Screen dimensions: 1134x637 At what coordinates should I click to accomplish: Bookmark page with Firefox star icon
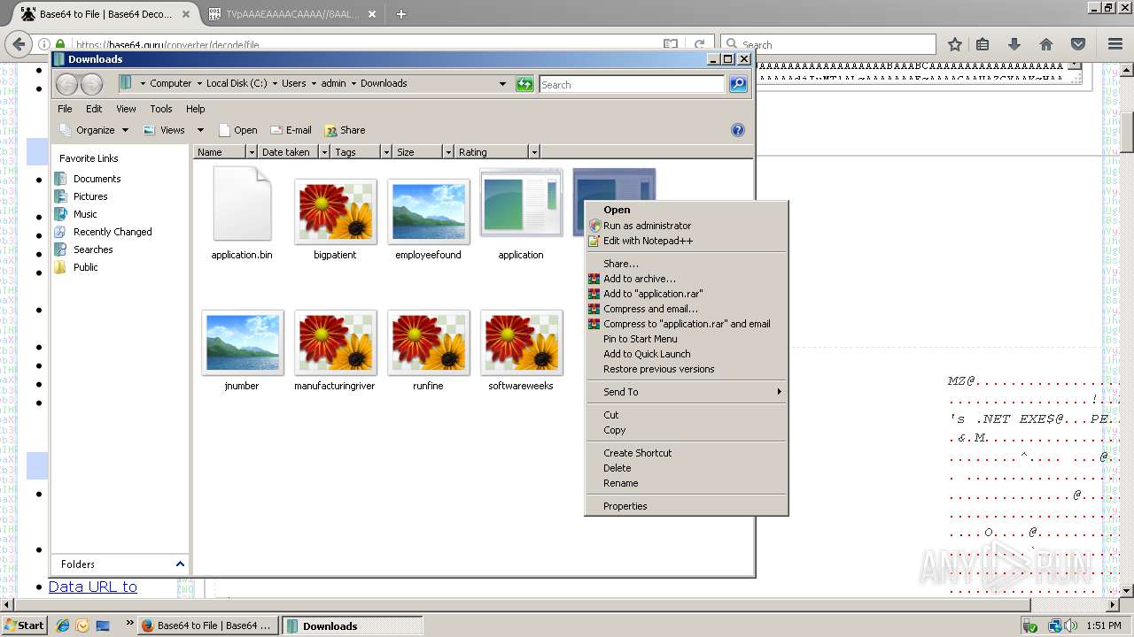click(955, 44)
